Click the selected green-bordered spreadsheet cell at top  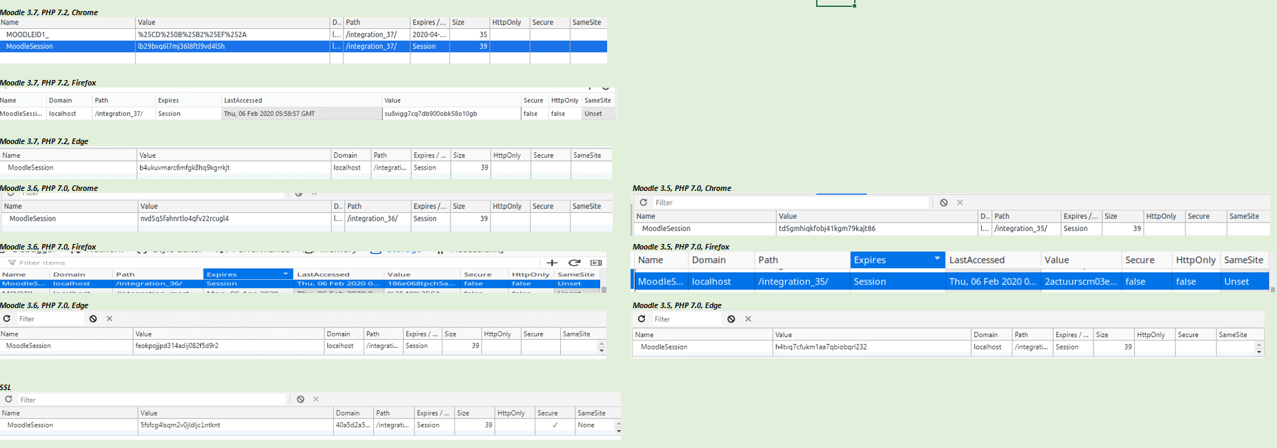pos(835,3)
